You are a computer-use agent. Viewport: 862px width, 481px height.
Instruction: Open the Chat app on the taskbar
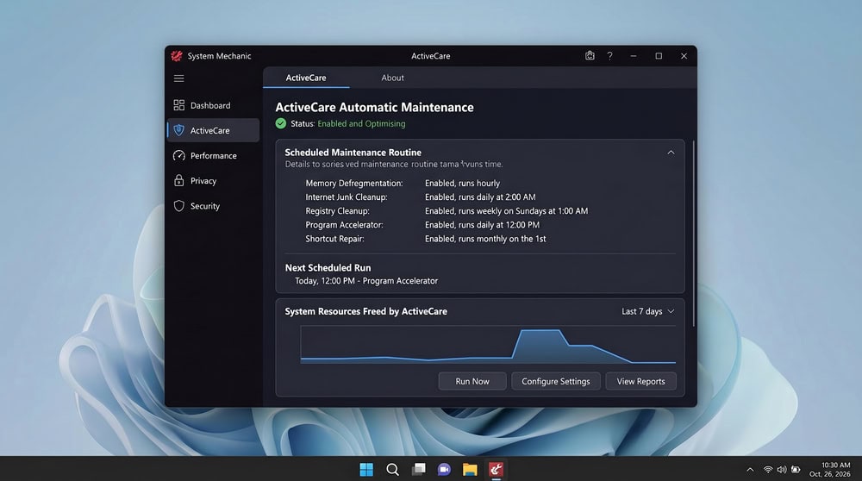point(444,469)
